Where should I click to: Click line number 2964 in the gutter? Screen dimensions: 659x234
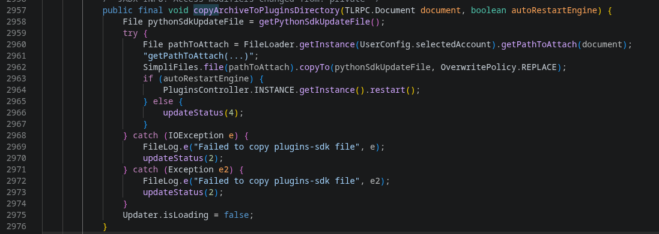click(16, 90)
